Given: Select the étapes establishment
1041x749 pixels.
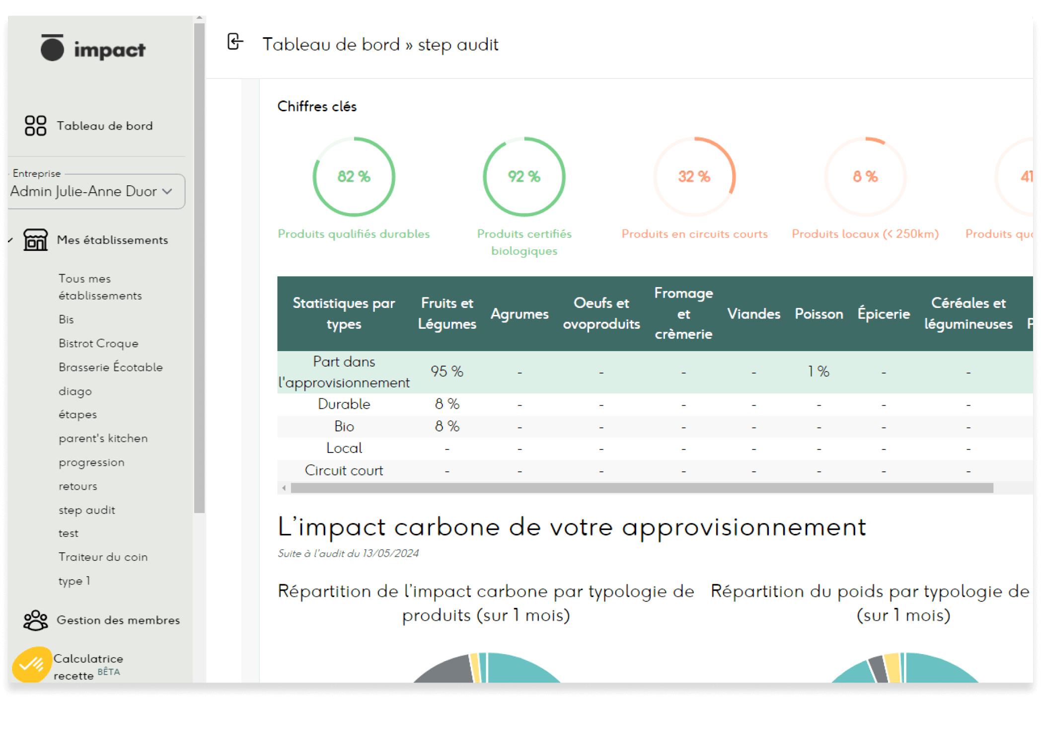Looking at the screenshot, I should [x=77, y=414].
